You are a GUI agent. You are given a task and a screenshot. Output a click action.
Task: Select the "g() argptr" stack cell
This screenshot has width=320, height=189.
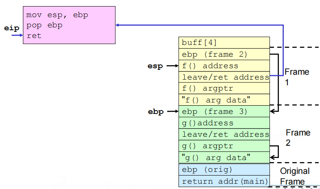point(224,146)
